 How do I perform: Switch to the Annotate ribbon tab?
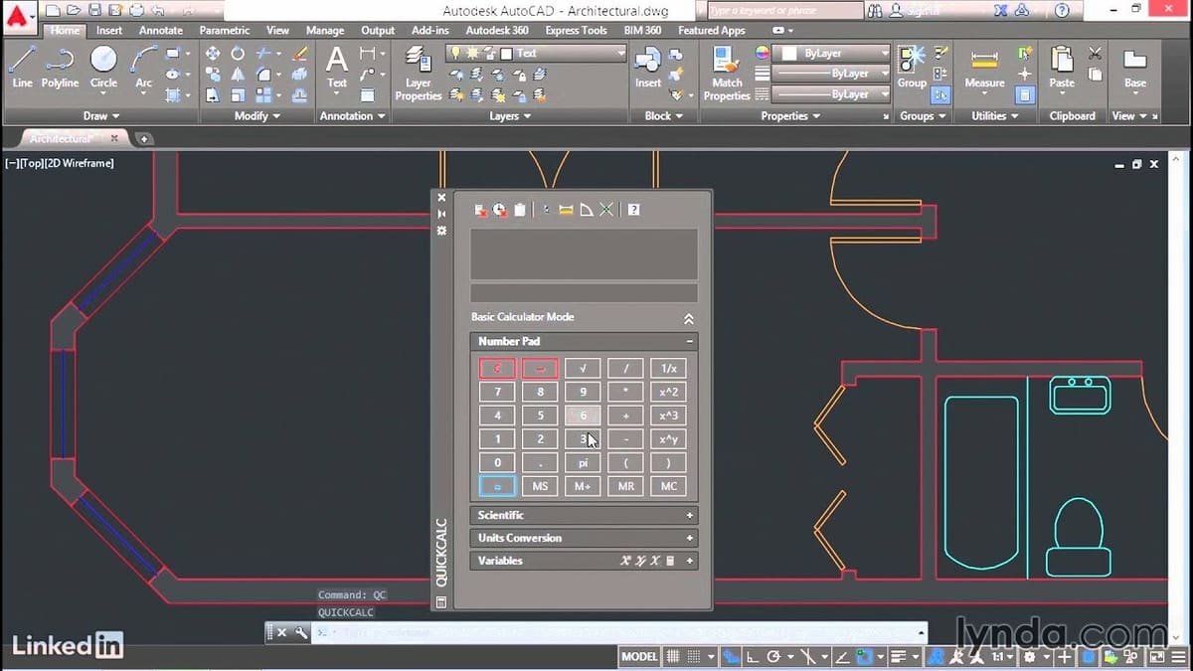(x=160, y=31)
